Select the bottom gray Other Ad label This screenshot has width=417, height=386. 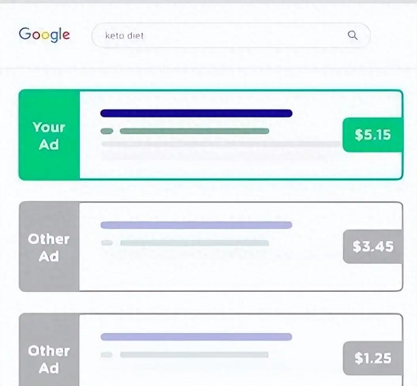coord(49,350)
